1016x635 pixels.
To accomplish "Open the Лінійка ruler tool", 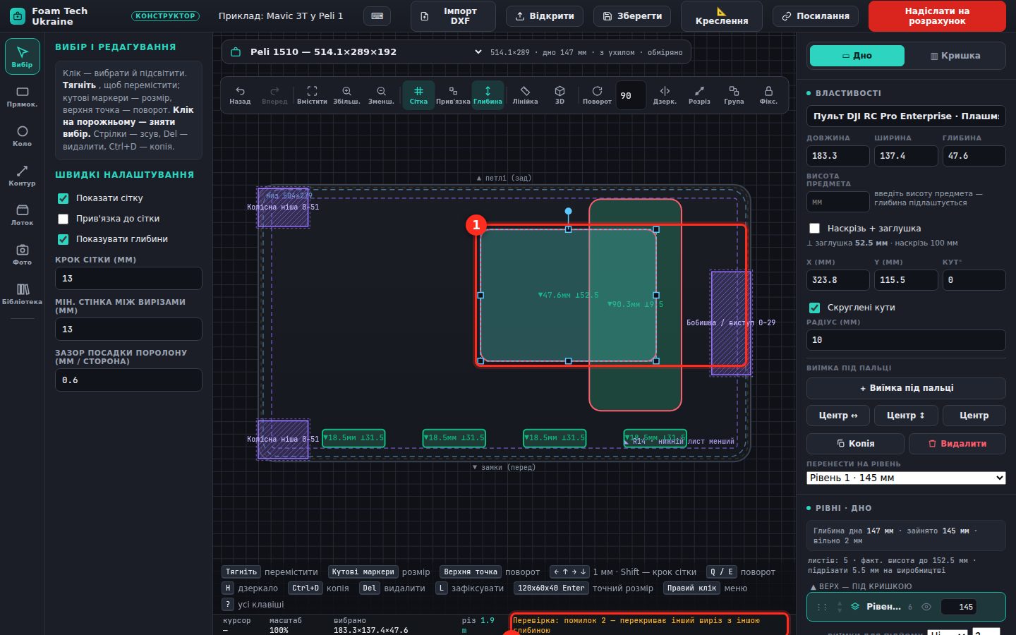I will (x=525, y=95).
